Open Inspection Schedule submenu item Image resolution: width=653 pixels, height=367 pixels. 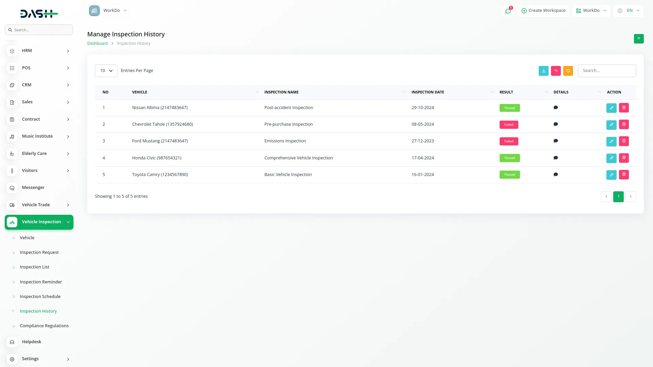pyautogui.click(x=40, y=296)
